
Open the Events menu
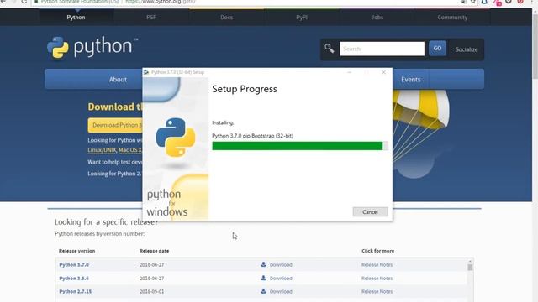point(411,80)
